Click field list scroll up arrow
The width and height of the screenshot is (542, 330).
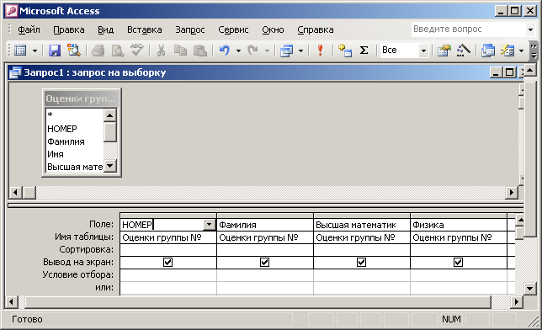pyautogui.click(x=110, y=115)
